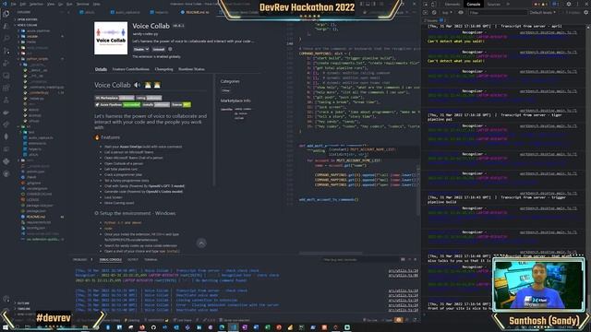Viewport: 591px width, 332px height.
Task: Toggle panel layout button in title bar
Action: click(x=368, y=4)
